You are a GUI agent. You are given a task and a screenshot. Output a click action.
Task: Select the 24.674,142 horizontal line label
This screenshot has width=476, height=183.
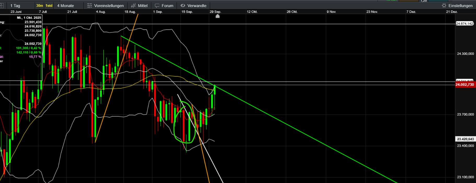(x=465, y=24)
